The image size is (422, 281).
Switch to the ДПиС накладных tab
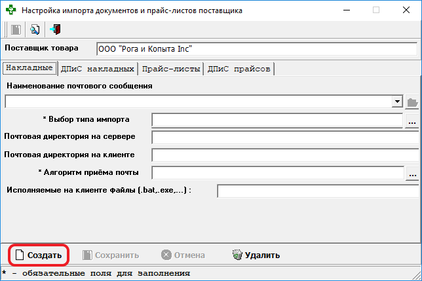pyautogui.click(x=98, y=69)
